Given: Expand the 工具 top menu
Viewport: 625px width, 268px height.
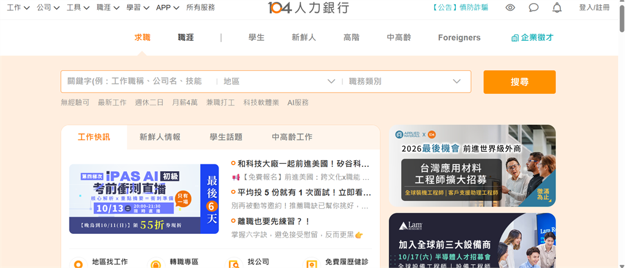Looking at the screenshot, I should point(78,7).
